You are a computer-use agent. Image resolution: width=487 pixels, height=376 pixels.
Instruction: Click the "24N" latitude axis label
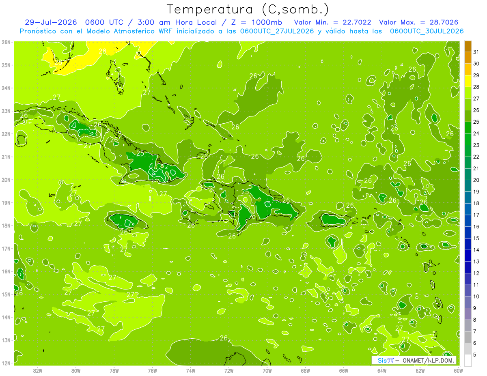click(6, 88)
